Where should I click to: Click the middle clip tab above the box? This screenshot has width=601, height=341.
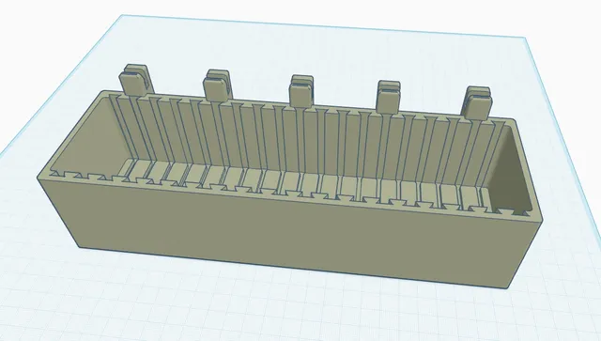coord(301,91)
